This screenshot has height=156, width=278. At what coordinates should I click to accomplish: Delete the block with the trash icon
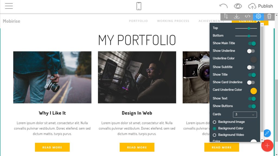point(269,16)
